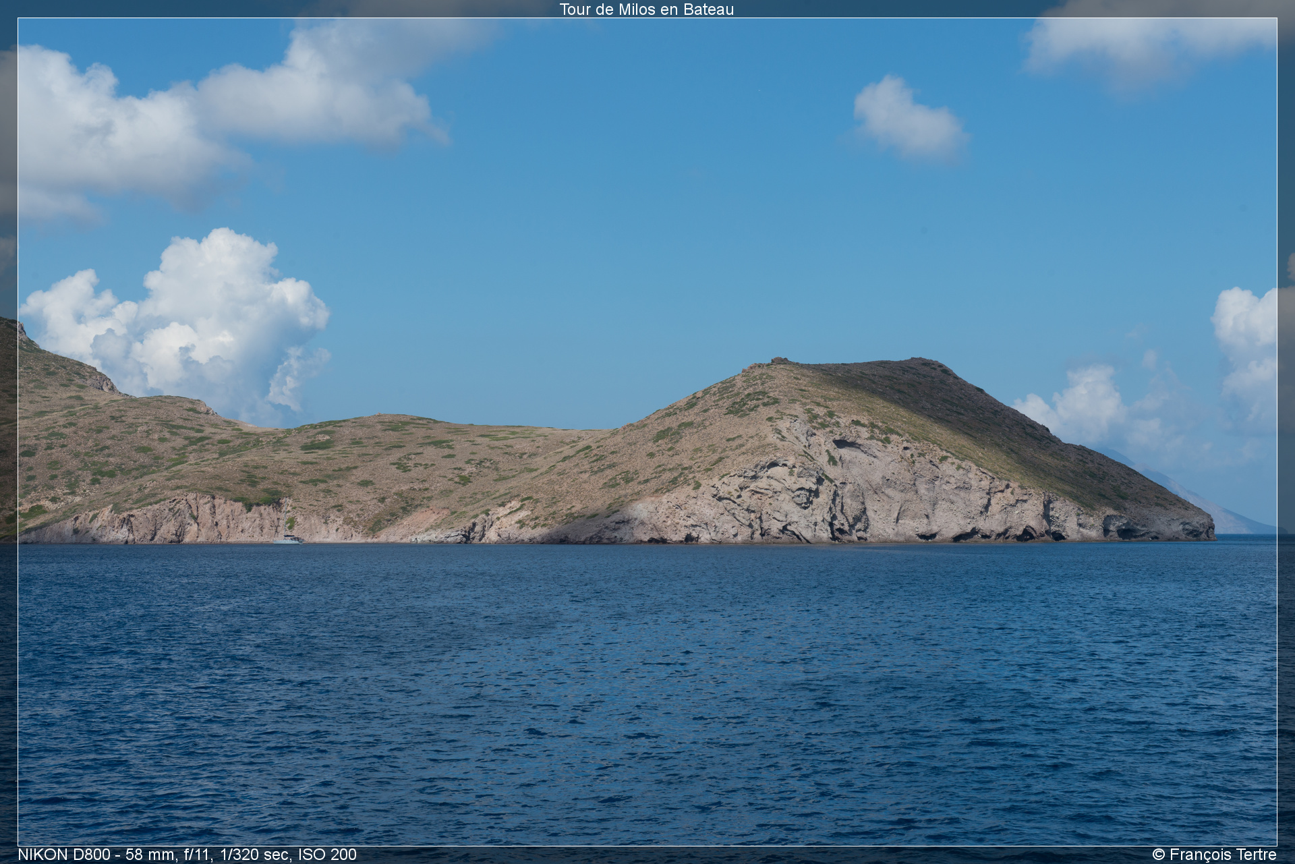1295x864 pixels.
Task: Click the '© François Tertre' credit text
Action: (x=1214, y=855)
